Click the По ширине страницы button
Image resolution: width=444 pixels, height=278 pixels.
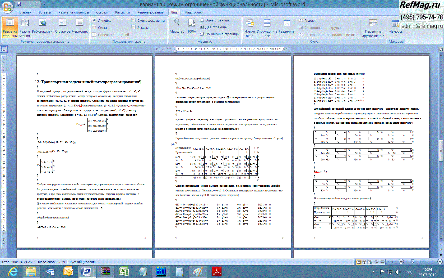click(x=219, y=34)
